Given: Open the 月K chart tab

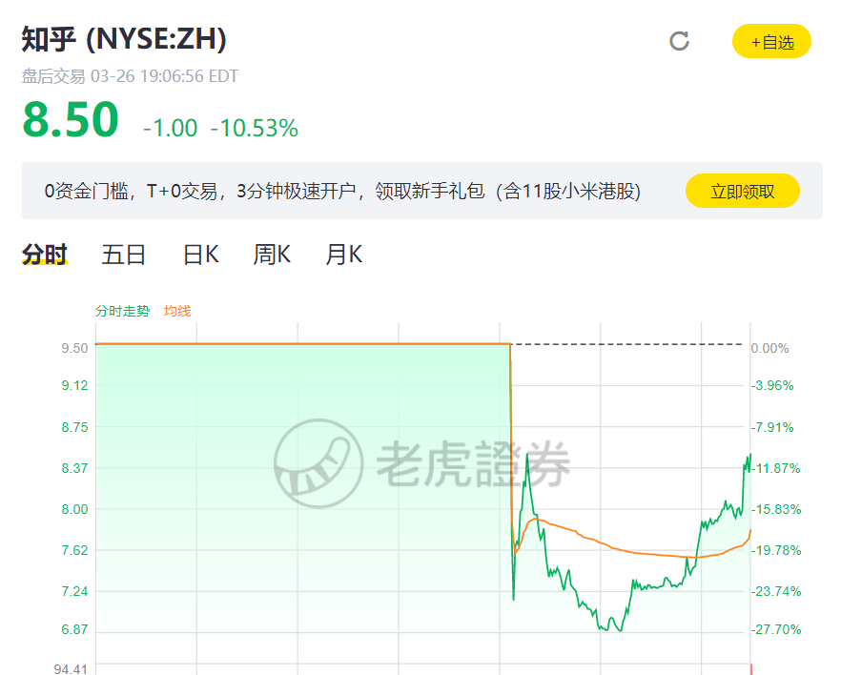Looking at the screenshot, I should (343, 255).
